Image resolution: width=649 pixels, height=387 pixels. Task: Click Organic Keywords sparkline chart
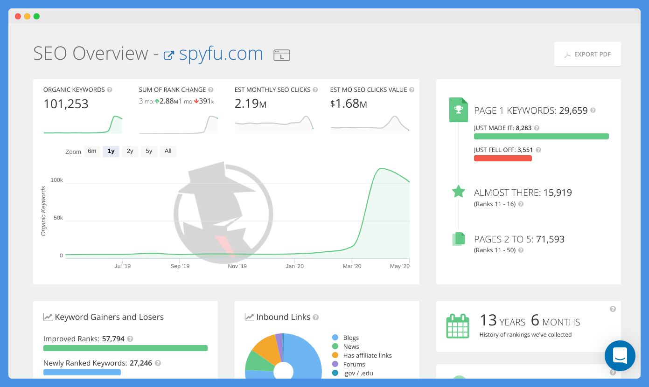coord(83,124)
